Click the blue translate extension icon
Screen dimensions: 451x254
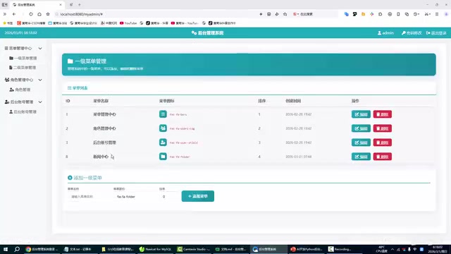click(x=346, y=14)
